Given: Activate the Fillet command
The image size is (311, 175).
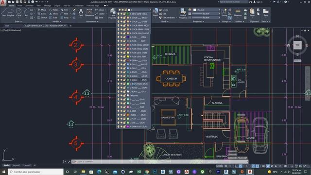Looking at the screenshot, I should pos(65,14).
